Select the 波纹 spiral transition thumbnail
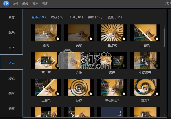The image size is (171, 119). [79, 88]
